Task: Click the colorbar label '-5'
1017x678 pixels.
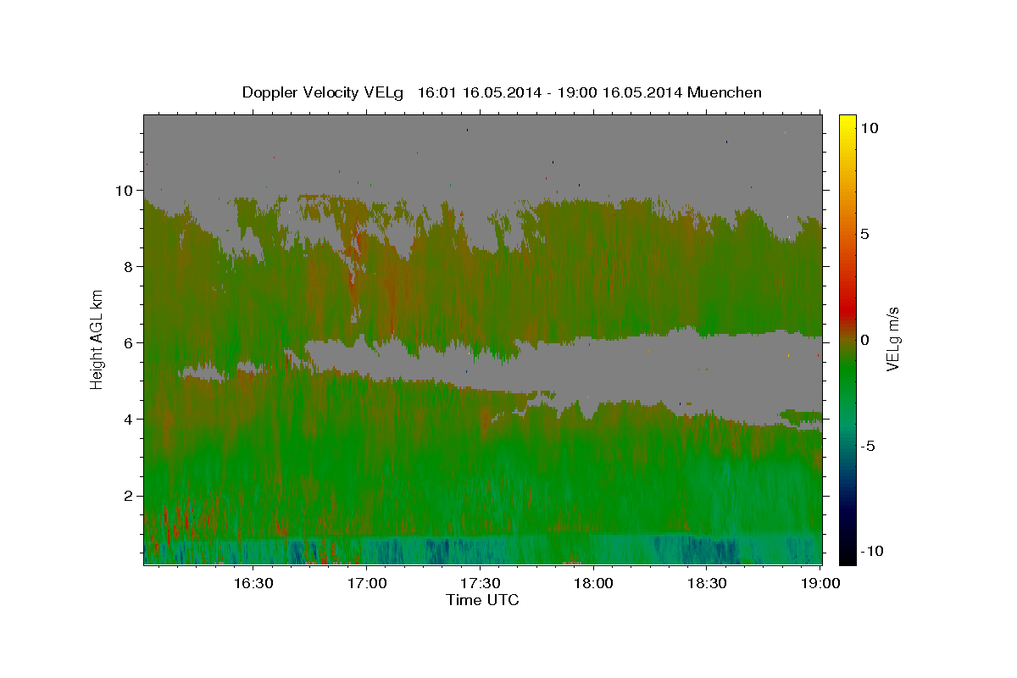Action: (867, 446)
